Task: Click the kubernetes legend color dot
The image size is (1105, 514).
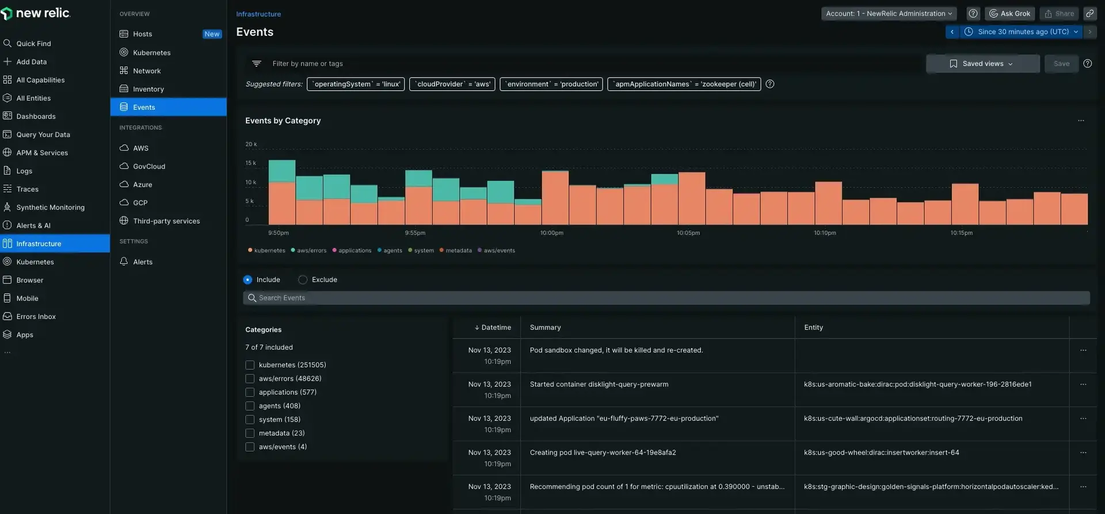Action: click(x=250, y=250)
